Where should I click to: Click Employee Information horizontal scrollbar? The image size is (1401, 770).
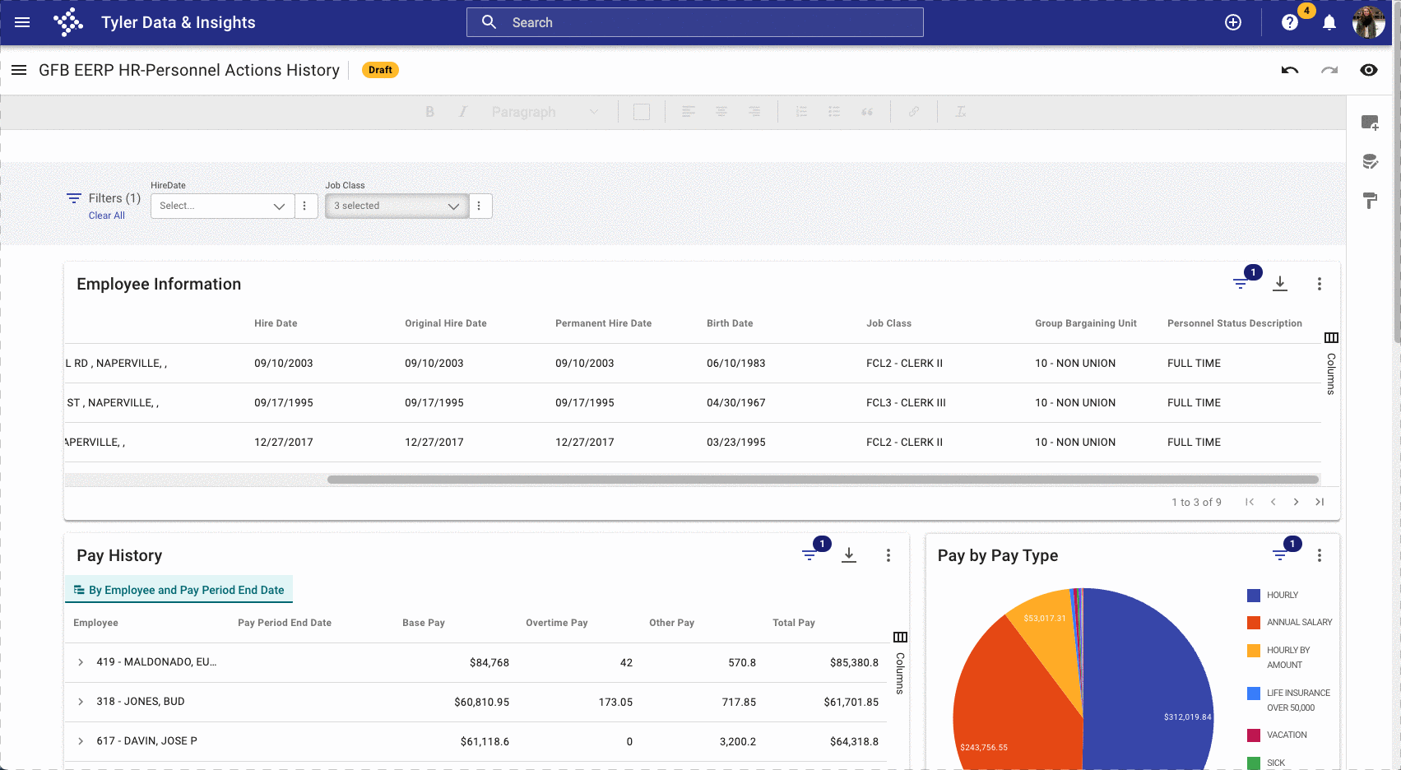pyautogui.click(x=823, y=480)
